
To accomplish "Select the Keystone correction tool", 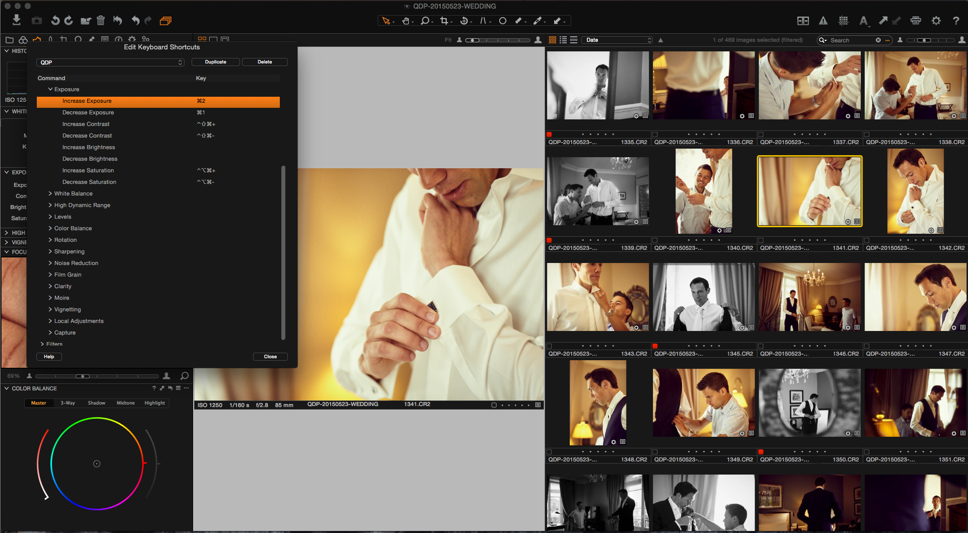I will point(484,21).
